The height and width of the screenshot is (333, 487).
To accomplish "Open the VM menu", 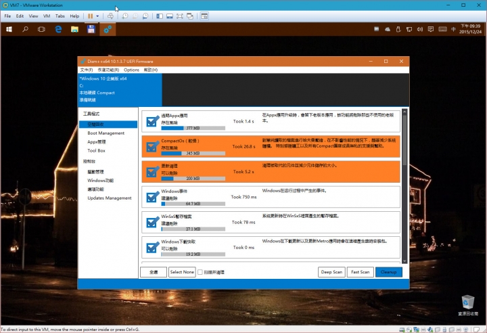I will click(x=47, y=16).
